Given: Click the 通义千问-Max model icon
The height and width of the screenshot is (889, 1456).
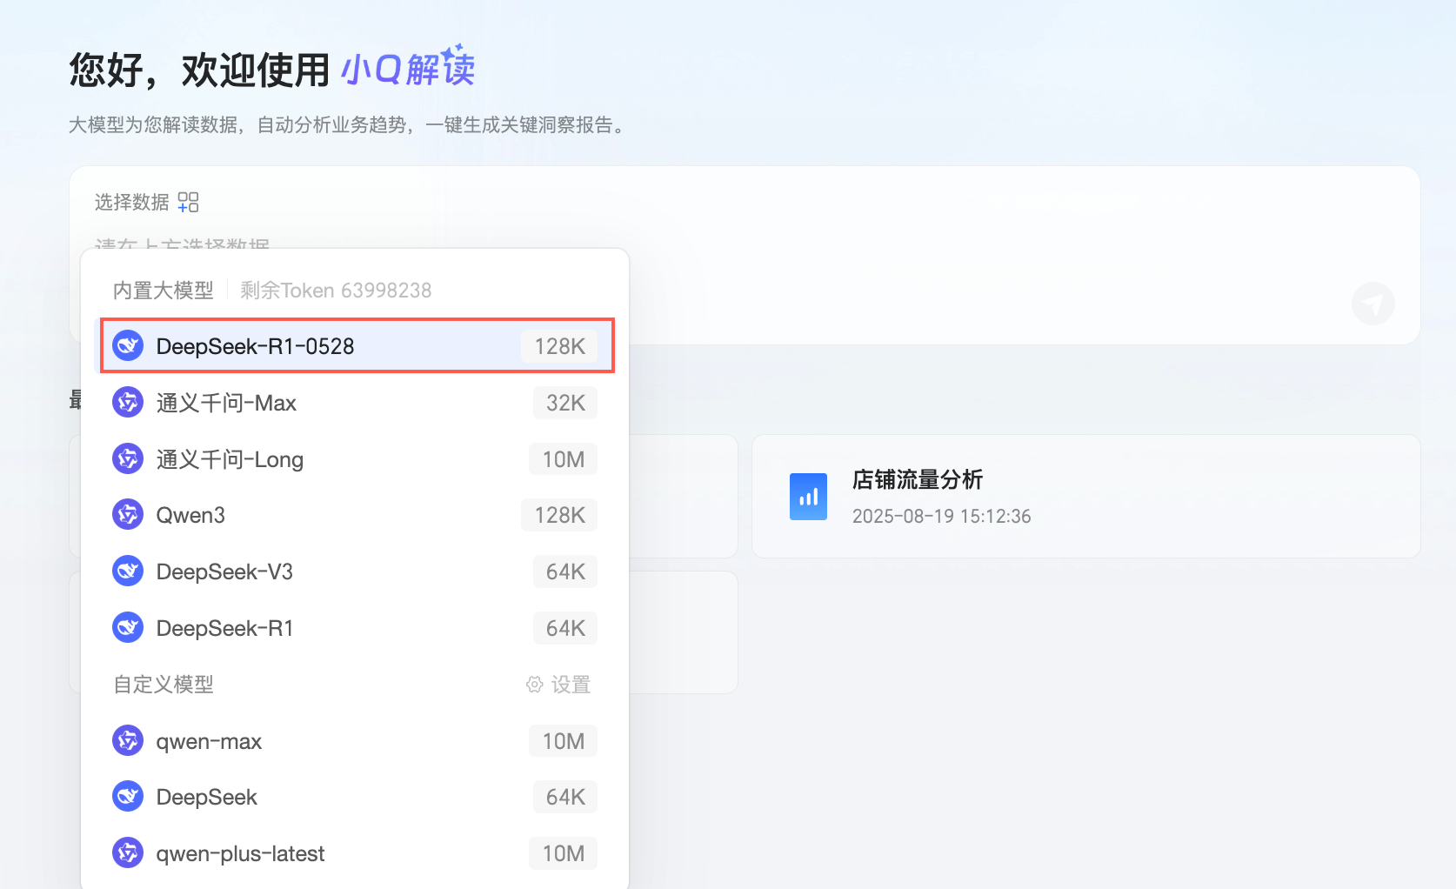Looking at the screenshot, I should [128, 403].
